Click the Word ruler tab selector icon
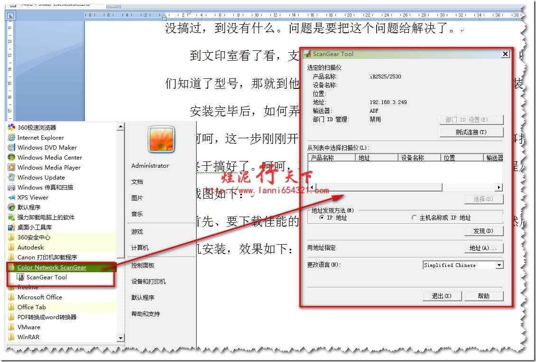Viewport: 536px width, 362px height. [x=10, y=15]
